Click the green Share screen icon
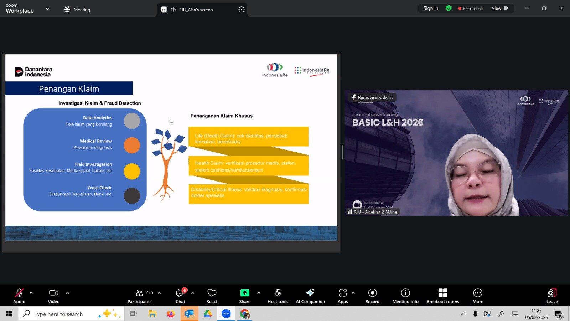 click(245, 293)
